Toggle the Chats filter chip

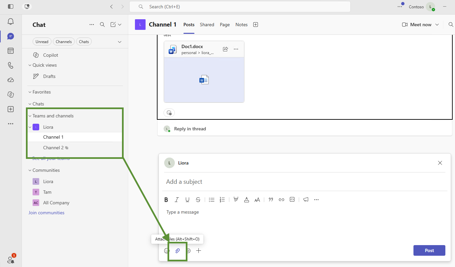84,42
